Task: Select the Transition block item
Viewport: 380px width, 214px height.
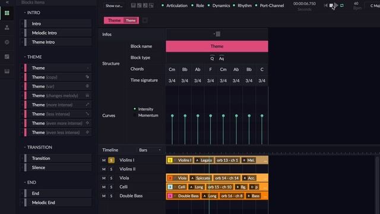Action: [x=58, y=158]
